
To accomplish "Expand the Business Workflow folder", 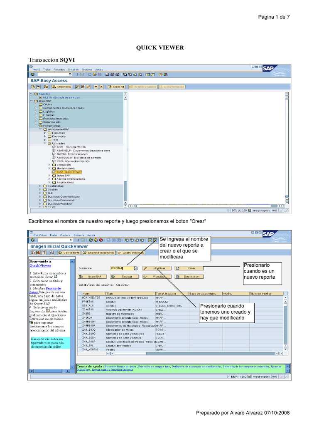I will pos(40,204).
